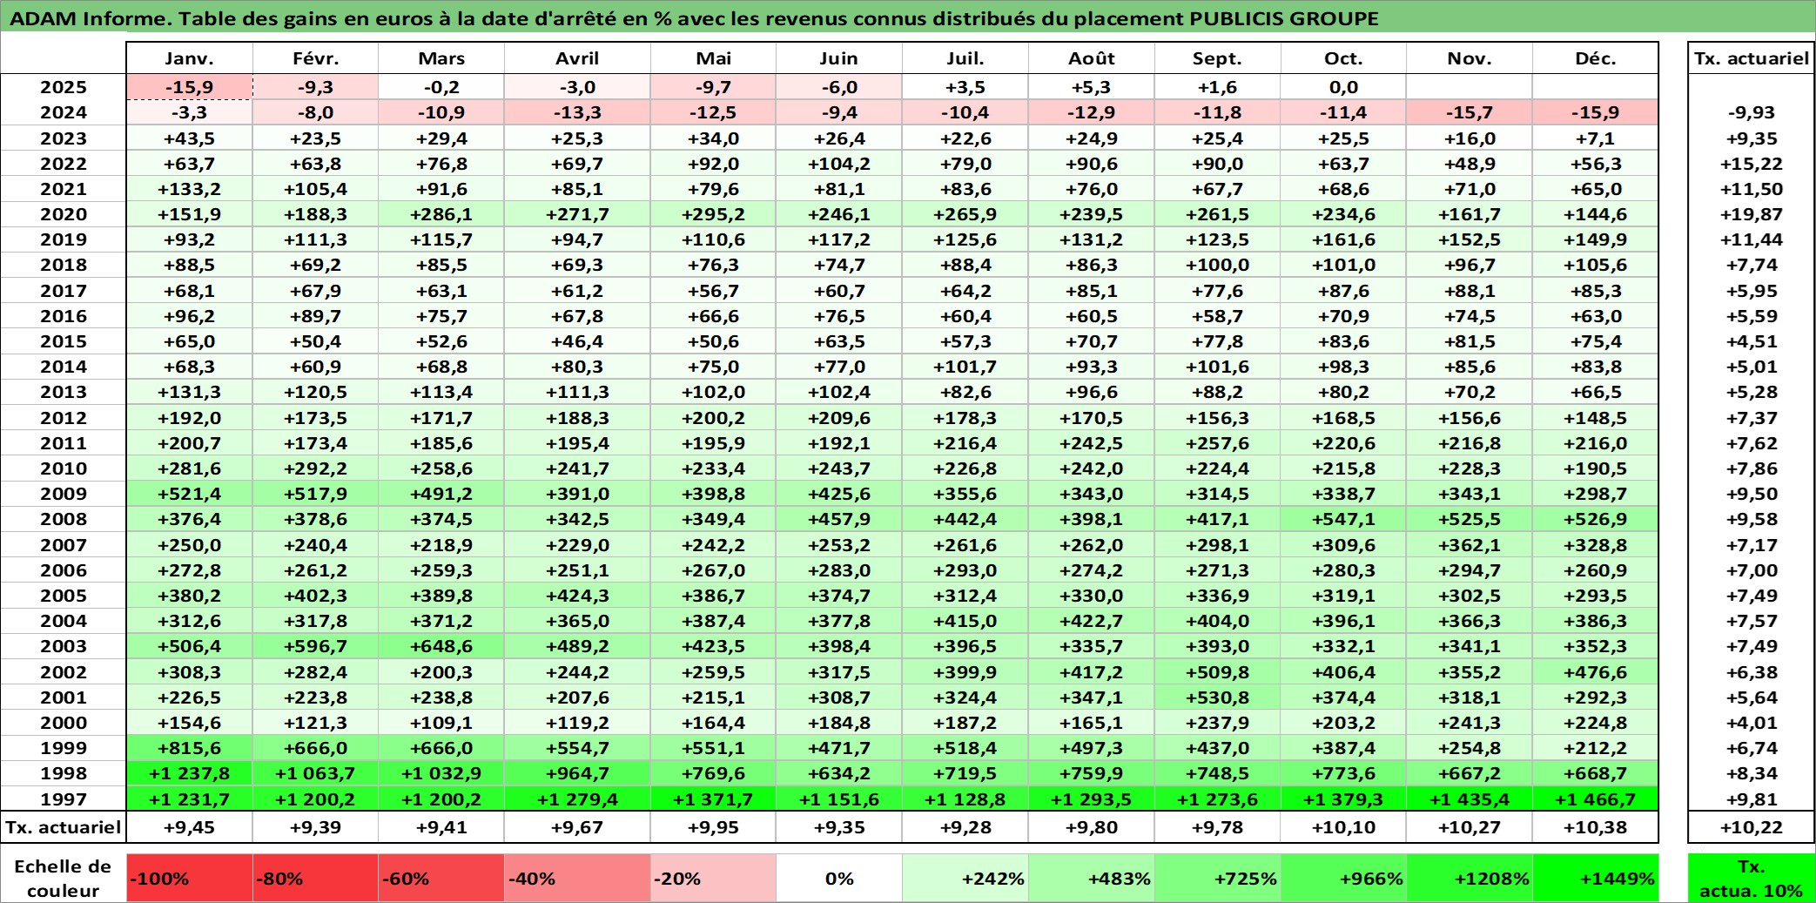Click the value +257,6 in September 2011
This screenshot has width=1816, height=903.
point(1217,443)
